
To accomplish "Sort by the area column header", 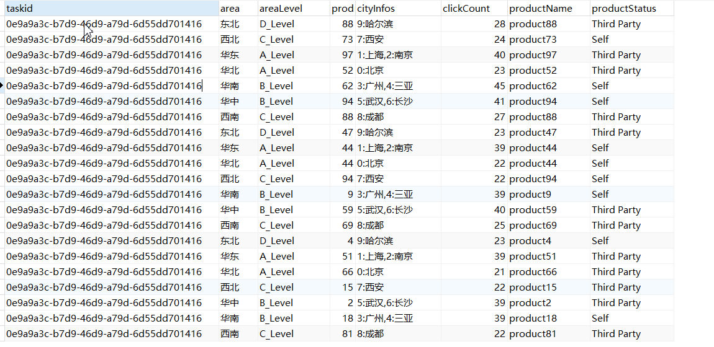I will coord(238,9).
